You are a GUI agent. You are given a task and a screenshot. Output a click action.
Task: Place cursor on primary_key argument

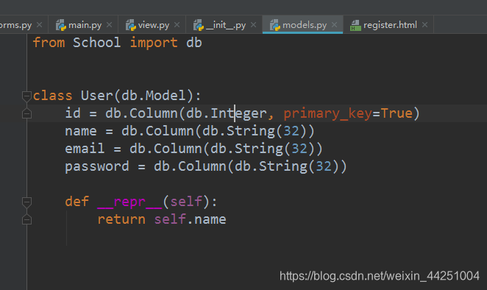coord(327,114)
